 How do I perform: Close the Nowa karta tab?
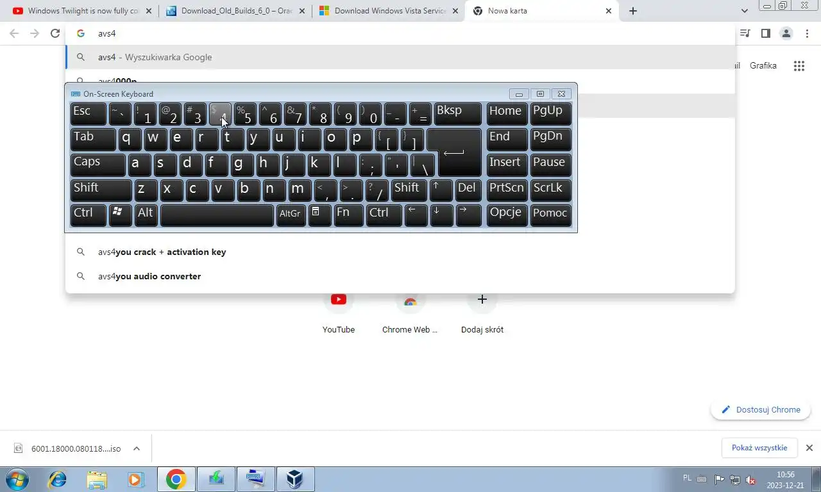(x=609, y=11)
